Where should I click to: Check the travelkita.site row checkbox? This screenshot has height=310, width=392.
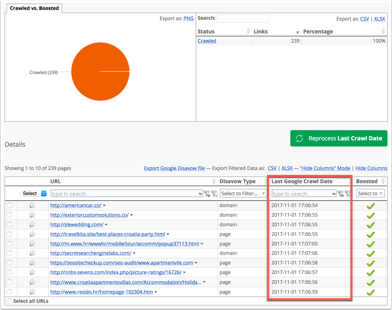[x=9, y=234]
